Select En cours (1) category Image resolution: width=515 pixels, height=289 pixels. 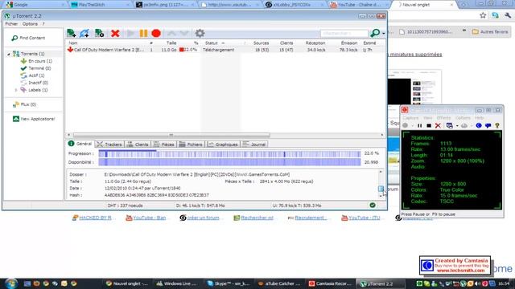[x=40, y=61]
